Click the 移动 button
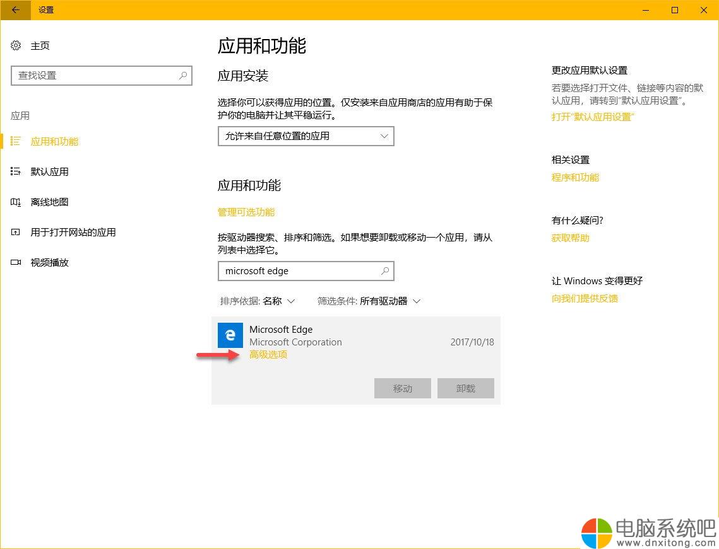 (x=403, y=388)
